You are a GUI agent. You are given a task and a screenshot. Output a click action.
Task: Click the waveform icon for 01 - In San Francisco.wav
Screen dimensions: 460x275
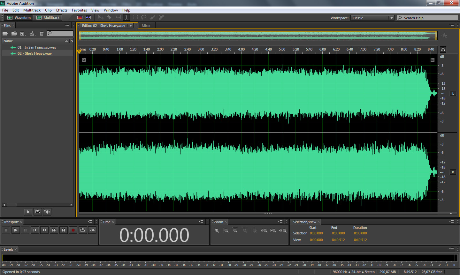click(x=13, y=47)
